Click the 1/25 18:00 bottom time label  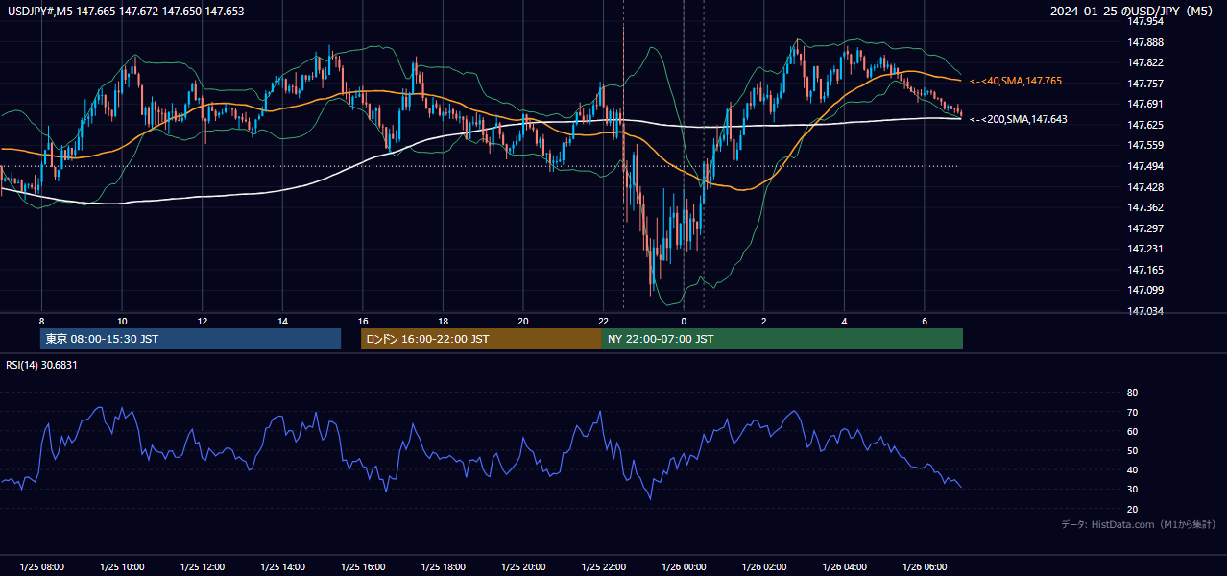(x=443, y=567)
